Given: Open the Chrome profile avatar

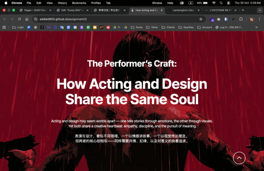Looking at the screenshot, I should (x=252, y=19).
